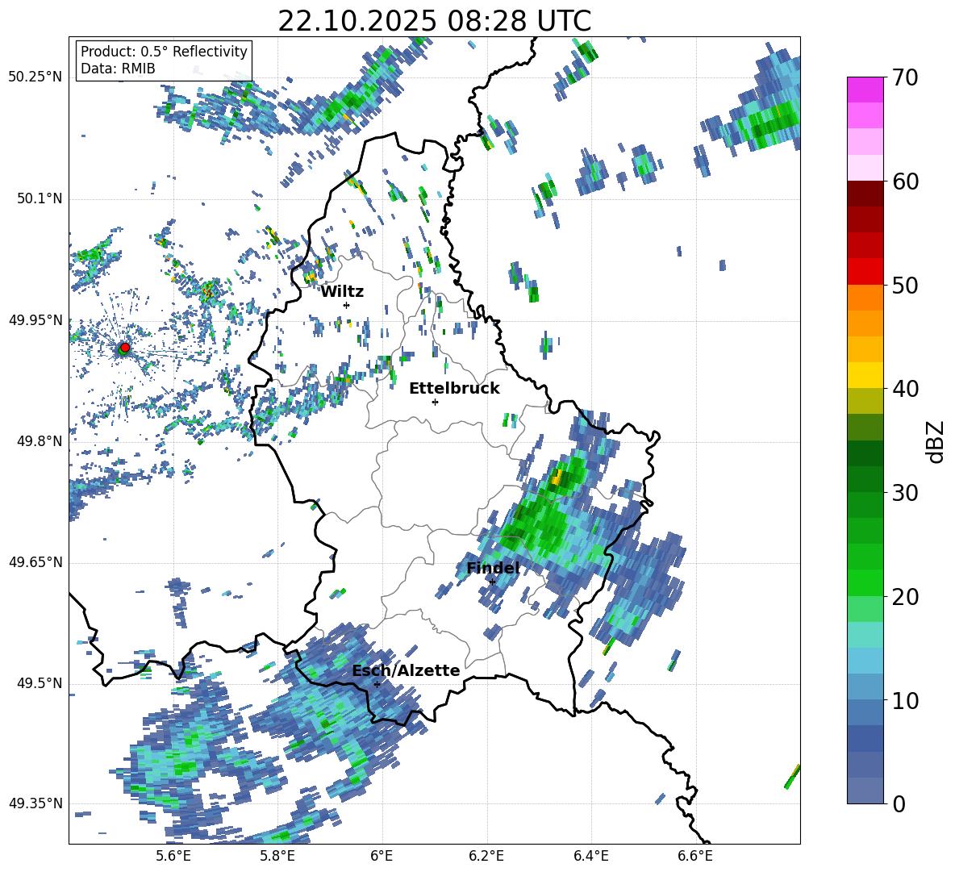Click the yellow colorbar segment above 40

865,374
